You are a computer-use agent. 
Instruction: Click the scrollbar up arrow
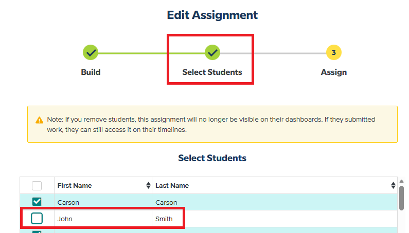401,181
